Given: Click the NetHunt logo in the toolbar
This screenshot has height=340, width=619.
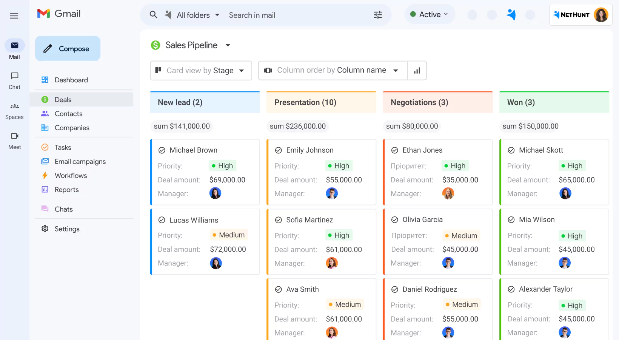Looking at the screenshot, I should click(572, 15).
